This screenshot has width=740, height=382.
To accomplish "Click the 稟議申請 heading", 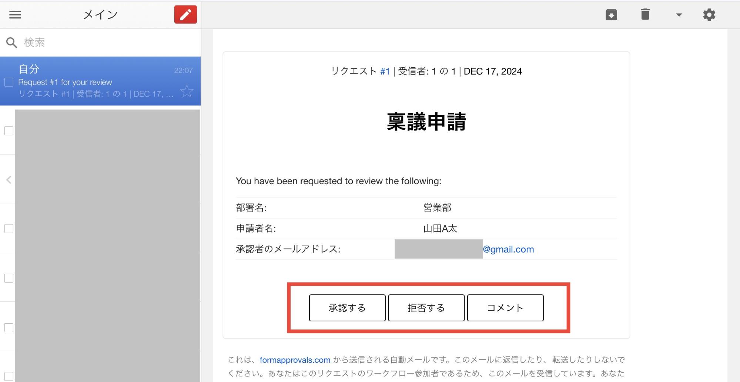I will 426,122.
